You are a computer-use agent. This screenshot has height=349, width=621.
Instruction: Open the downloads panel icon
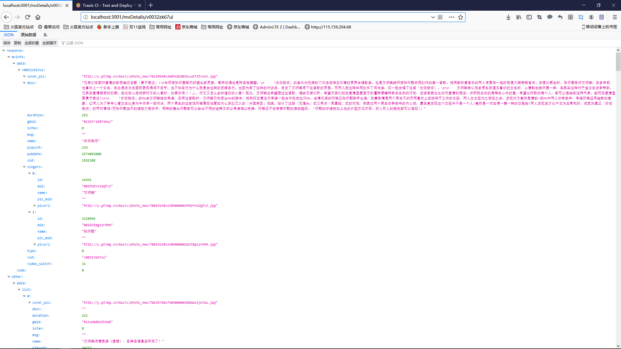click(508, 17)
